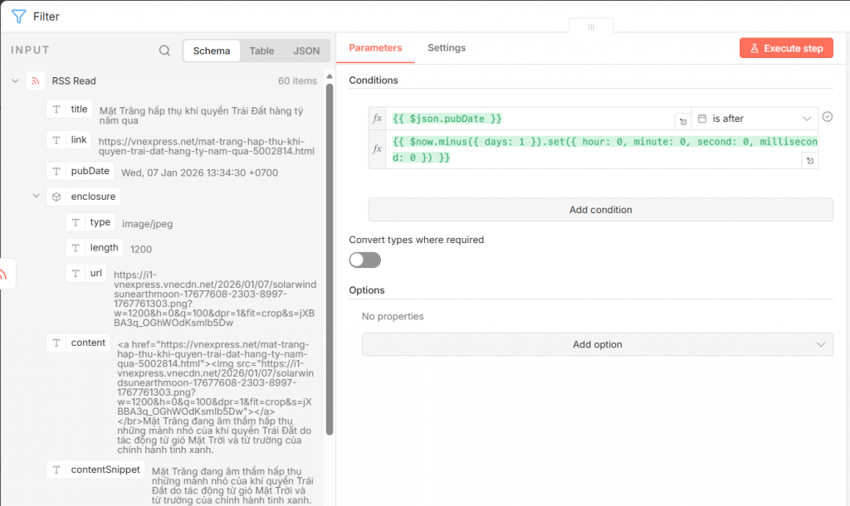The width and height of the screenshot is (850, 506).
Task: Switch to the Settings tab
Action: [x=447, y=48]
